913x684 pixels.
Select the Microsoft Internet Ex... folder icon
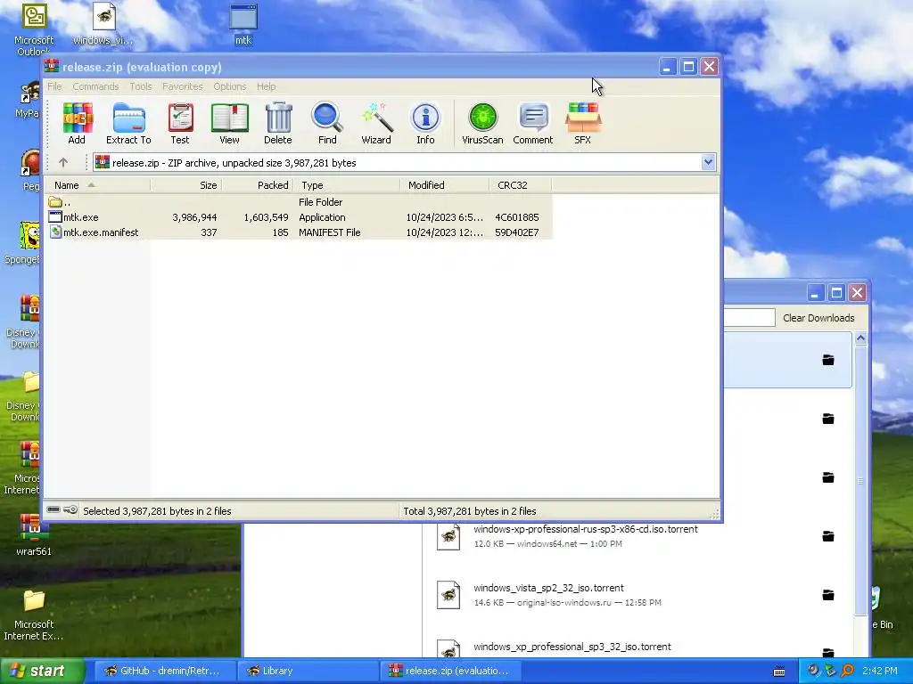click(x=33, y=615)
